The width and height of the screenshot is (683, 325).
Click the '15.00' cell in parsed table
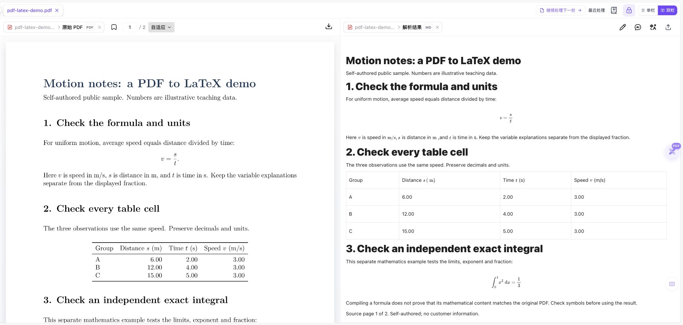[x=449, y=231]
